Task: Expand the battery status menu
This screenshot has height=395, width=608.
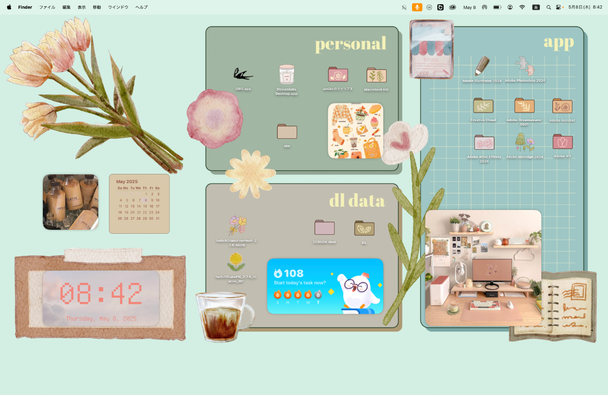Action: point(497,7)
